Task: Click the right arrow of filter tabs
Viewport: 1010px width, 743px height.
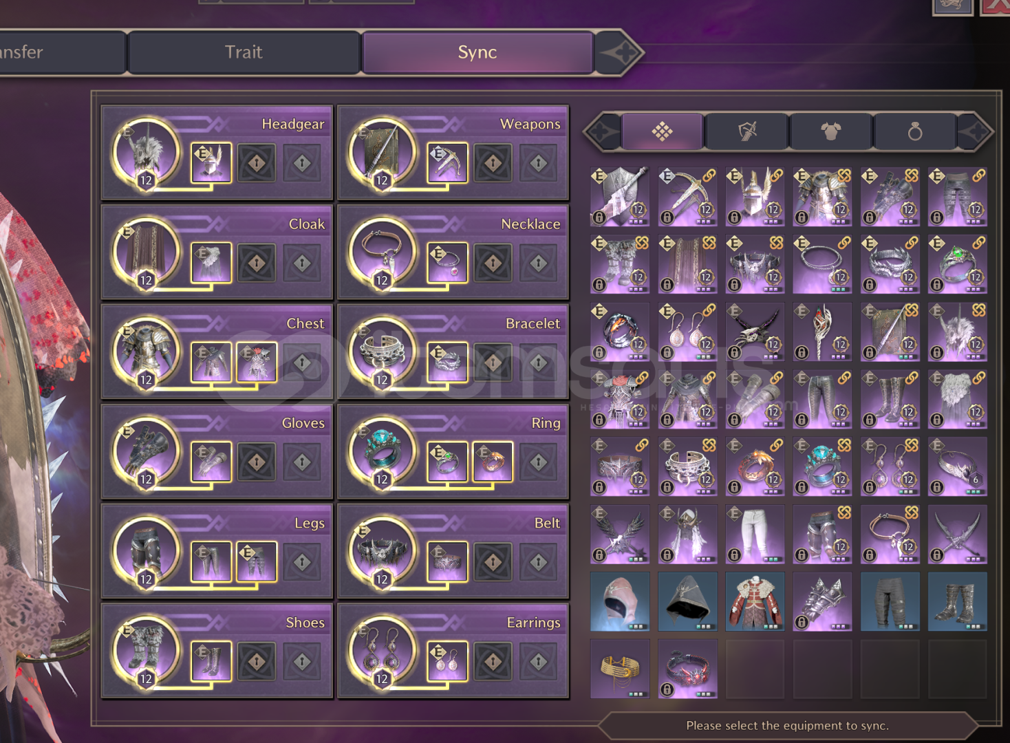Action: [974, 131]
